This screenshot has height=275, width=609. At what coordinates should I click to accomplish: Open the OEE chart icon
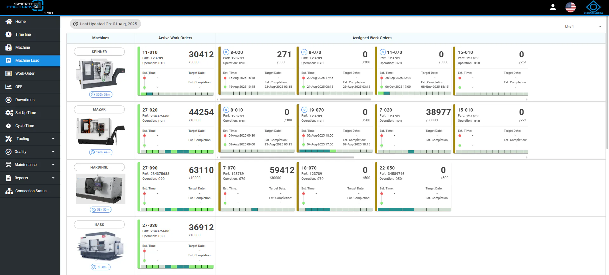(9, 87)
